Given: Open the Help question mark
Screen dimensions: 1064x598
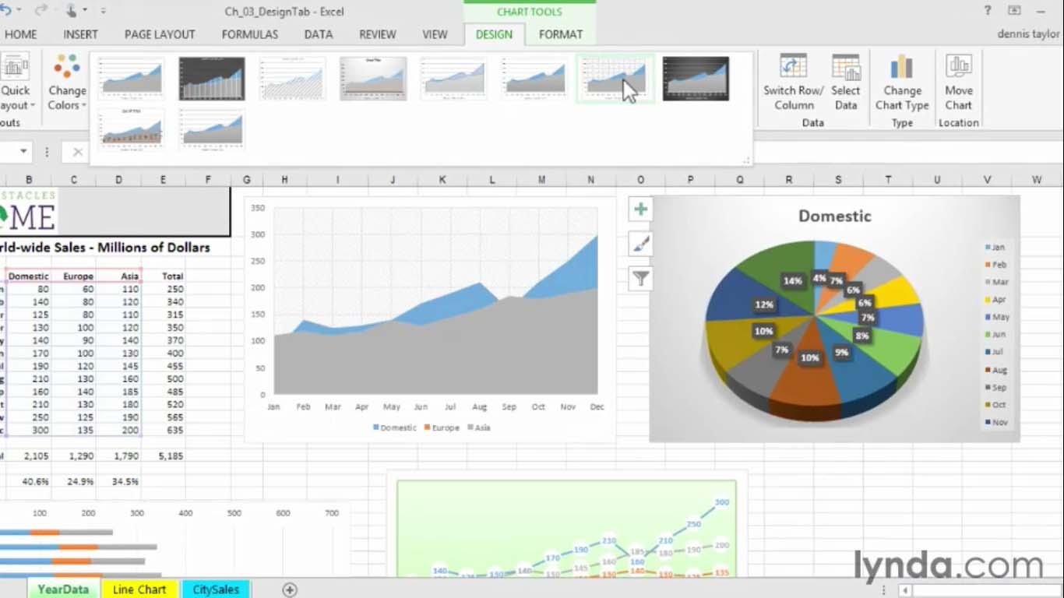Looking at the screenshot, I should click(x=988, y=11).
